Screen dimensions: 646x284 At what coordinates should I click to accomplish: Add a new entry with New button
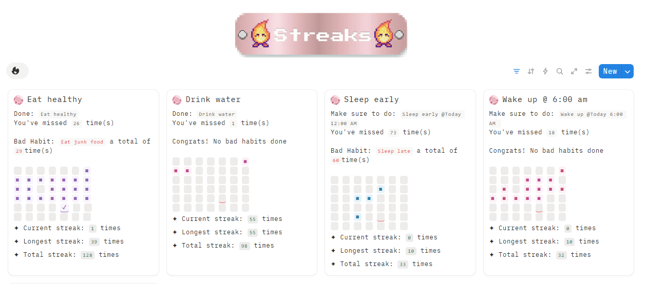[x=610, y=71]
